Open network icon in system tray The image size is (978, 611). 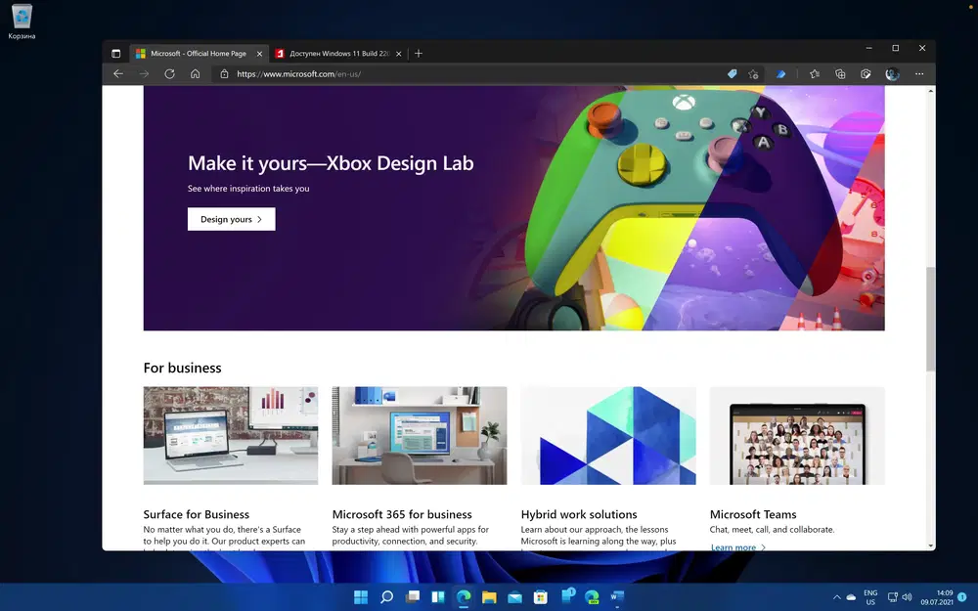893,597
